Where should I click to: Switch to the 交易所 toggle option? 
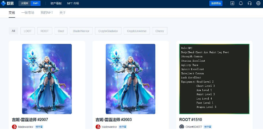(24, 3)
